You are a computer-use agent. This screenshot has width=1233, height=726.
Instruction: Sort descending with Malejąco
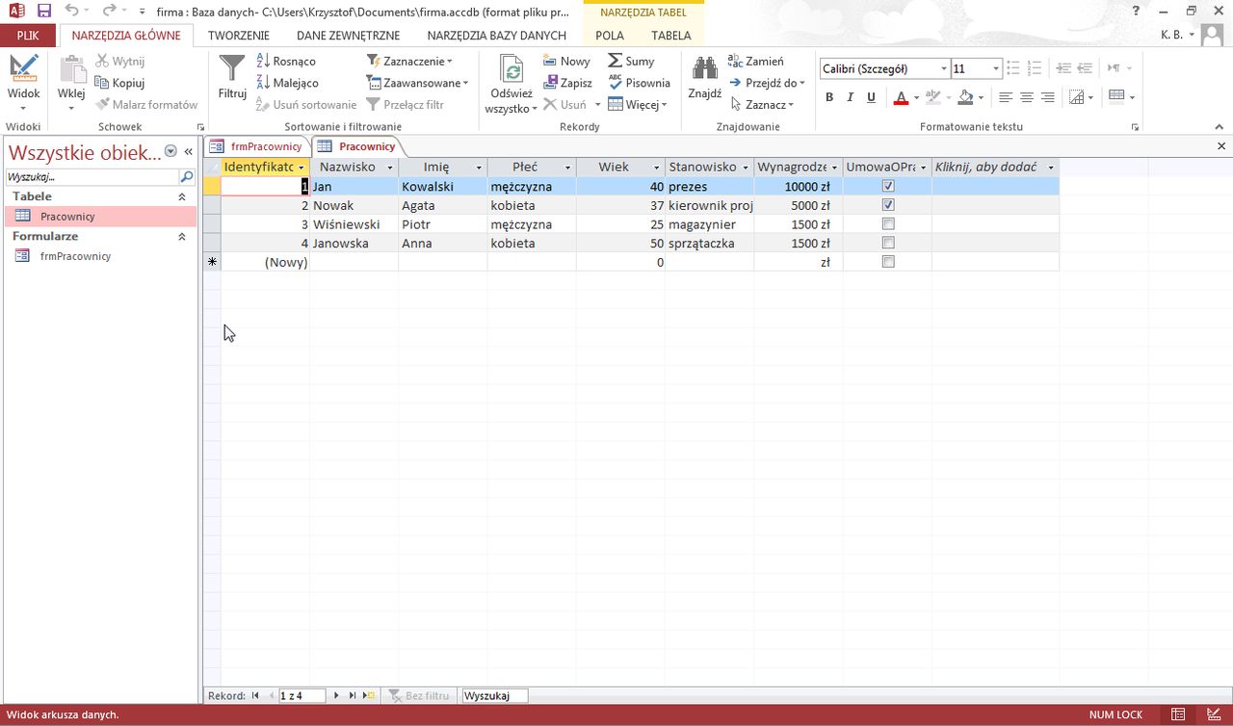point(287,83)
